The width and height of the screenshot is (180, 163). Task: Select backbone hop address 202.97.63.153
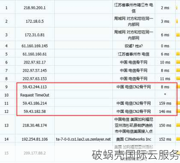pos(35,78)
